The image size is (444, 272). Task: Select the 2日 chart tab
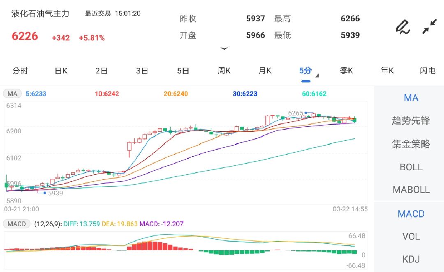click(x=102, y=71)
